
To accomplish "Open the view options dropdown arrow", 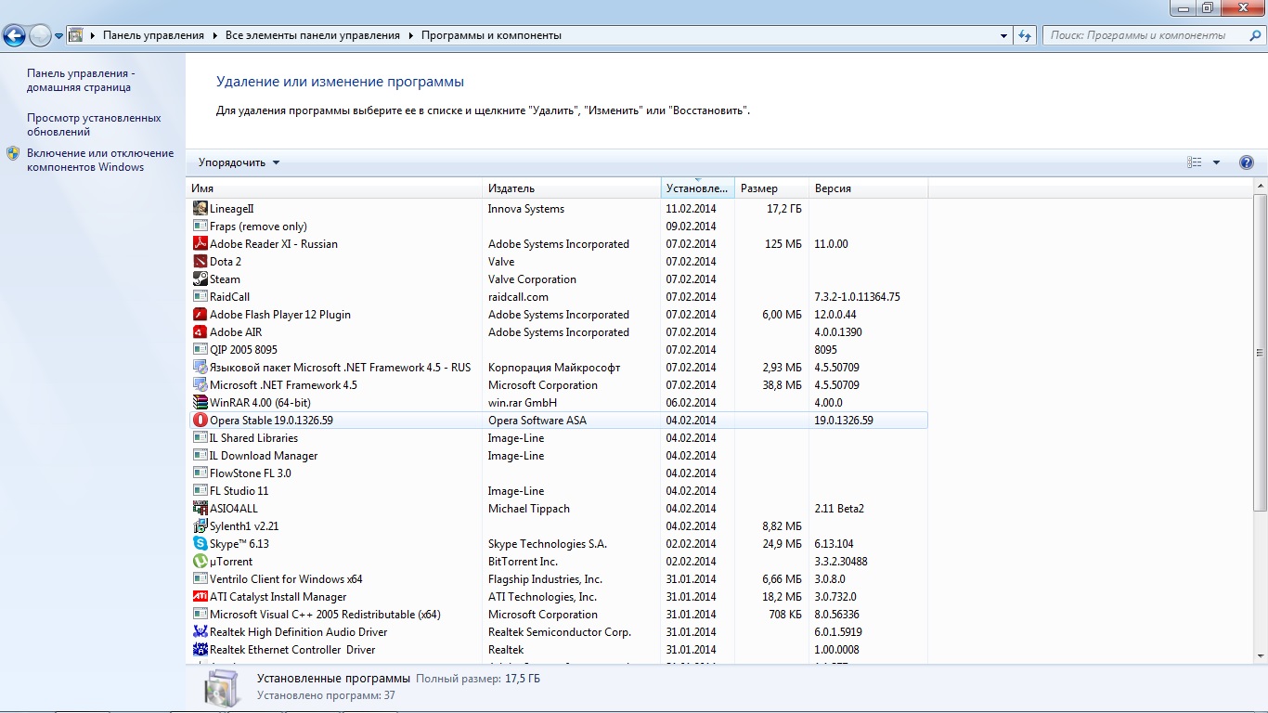I will (x=1216, y=162).
